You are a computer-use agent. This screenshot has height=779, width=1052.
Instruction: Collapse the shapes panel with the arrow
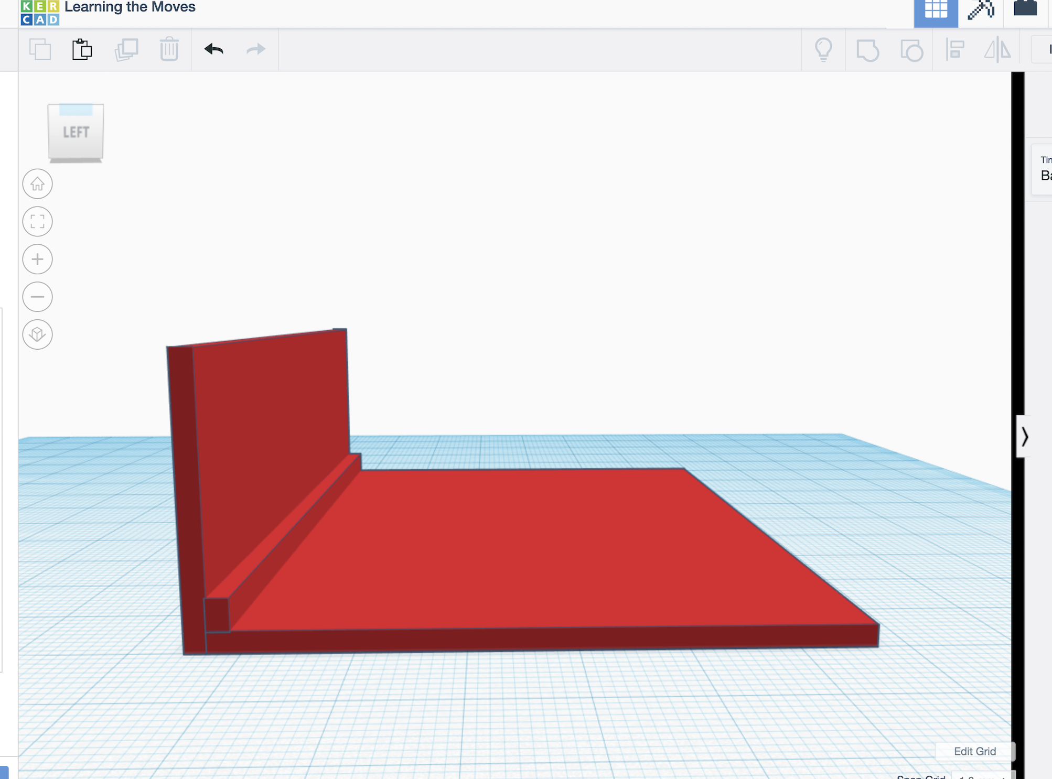(x=1024, y=437)
